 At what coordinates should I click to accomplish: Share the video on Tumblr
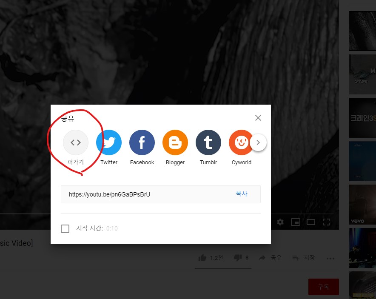click(x=208, y=142)
